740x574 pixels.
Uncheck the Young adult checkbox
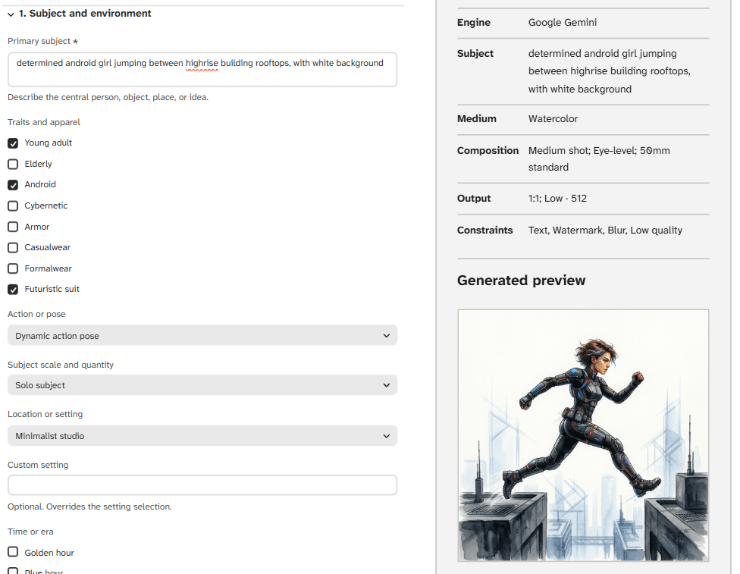13,143
